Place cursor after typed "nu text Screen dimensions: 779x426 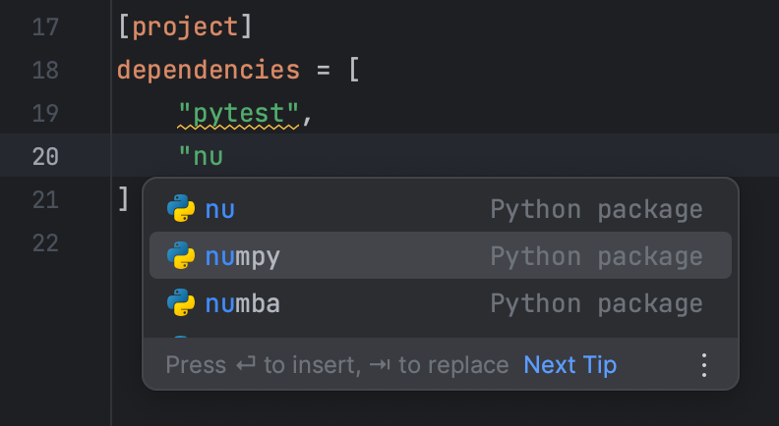224,156
